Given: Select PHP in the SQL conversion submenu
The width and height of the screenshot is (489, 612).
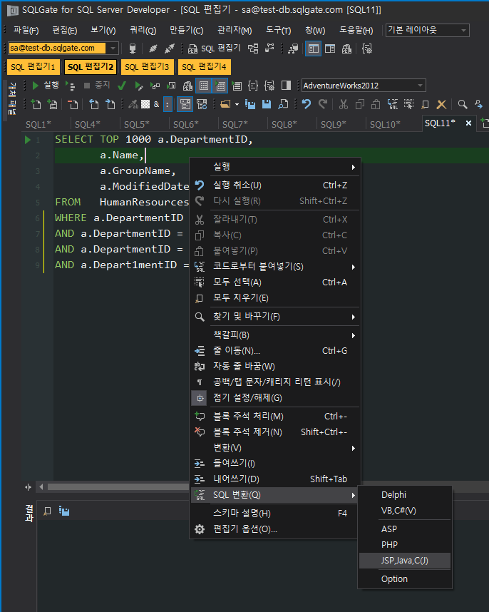Looking at the screenshot, I should point(405,545).
